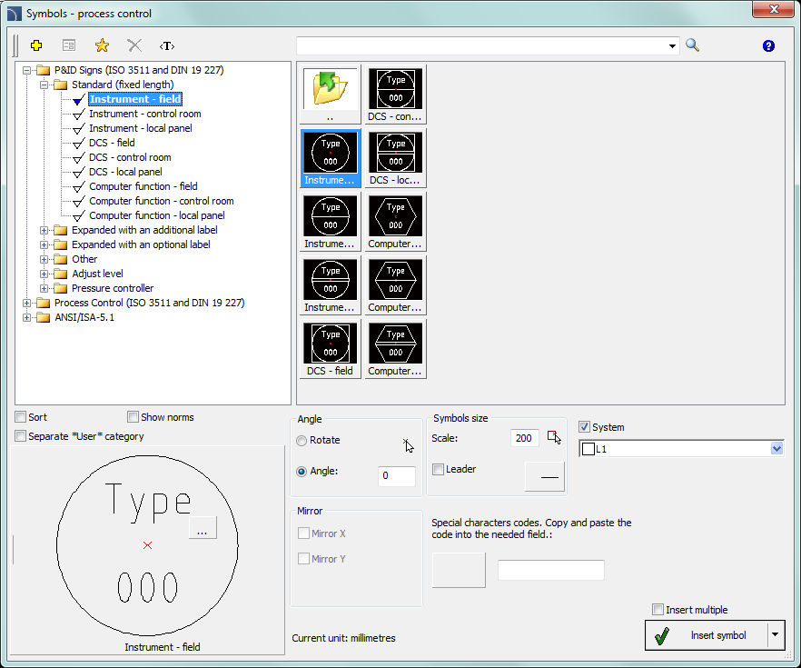The width and height of the screenshot is (801, 668).
Task: Open help with the blue question mark
Action: click(x=768, y=45)
